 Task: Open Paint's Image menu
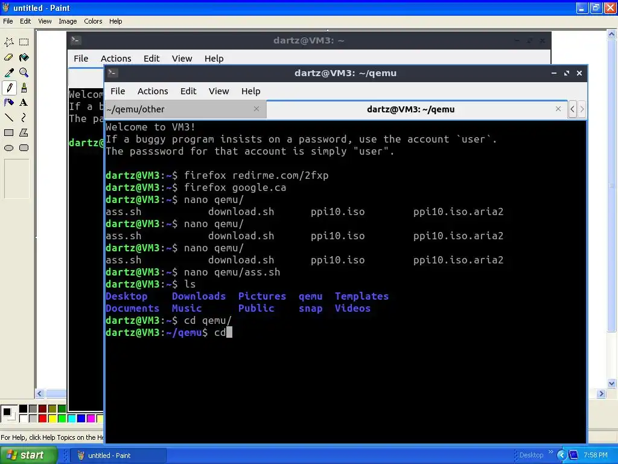click(x=68, y=21)
